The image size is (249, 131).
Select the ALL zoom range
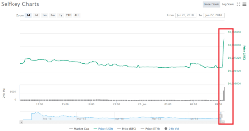point(77,15)
